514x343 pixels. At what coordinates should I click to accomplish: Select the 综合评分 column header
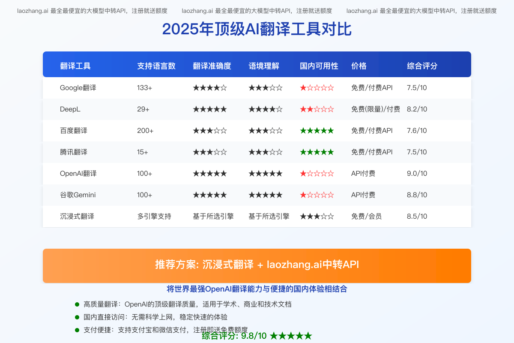click(422, 66)
